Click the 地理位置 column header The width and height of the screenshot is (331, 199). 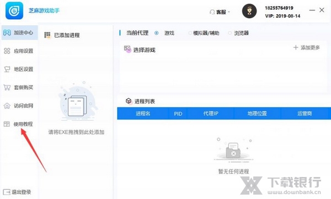(x=257, y=114)
